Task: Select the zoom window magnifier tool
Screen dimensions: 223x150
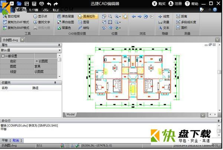Action: 110,16
